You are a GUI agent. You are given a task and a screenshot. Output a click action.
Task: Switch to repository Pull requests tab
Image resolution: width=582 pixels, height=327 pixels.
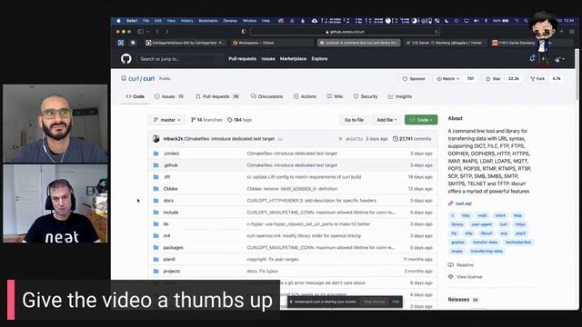click(217, 96)
